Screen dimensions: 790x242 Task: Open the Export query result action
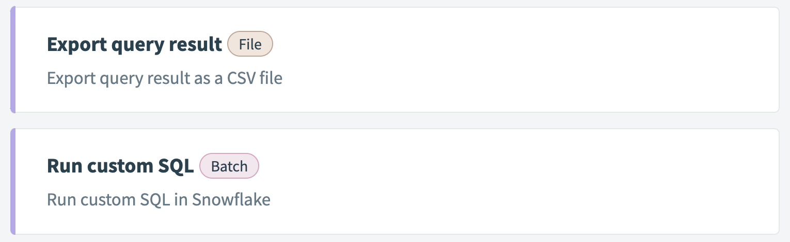[134, 45]
